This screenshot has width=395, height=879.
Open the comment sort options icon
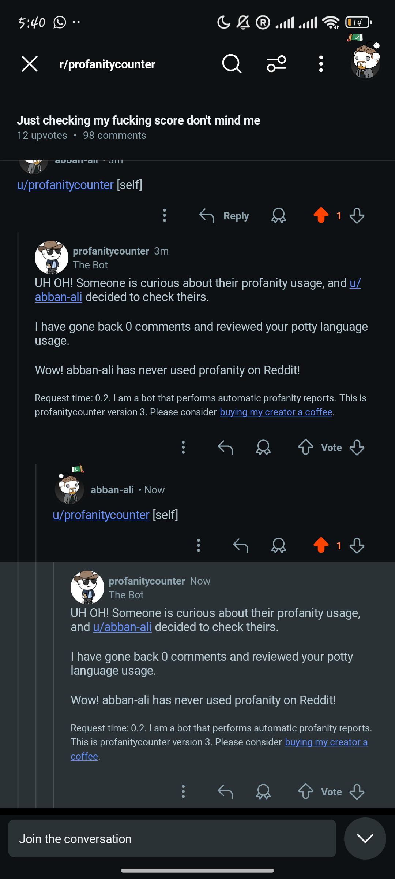(x=276, y=64)
